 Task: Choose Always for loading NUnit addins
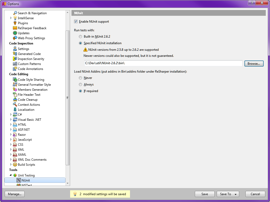coord(80,84)
